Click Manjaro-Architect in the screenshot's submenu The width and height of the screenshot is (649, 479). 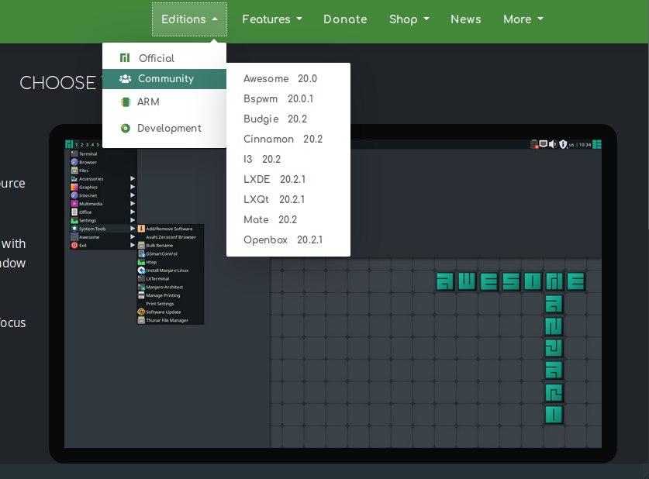pos(170,287)
